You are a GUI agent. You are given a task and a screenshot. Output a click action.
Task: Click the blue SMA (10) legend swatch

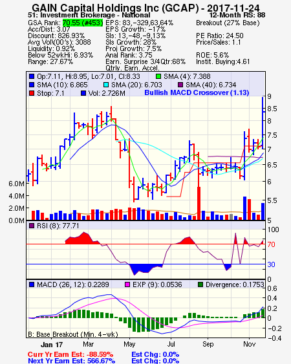tap(32, 85)
